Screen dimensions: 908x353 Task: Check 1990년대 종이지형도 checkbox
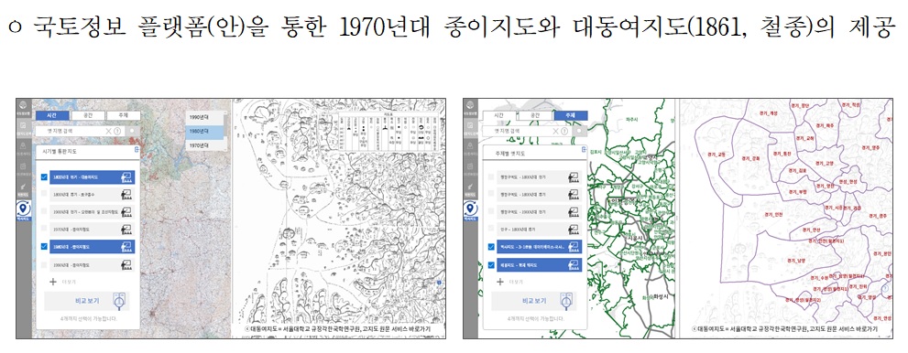tap(45, 264)
